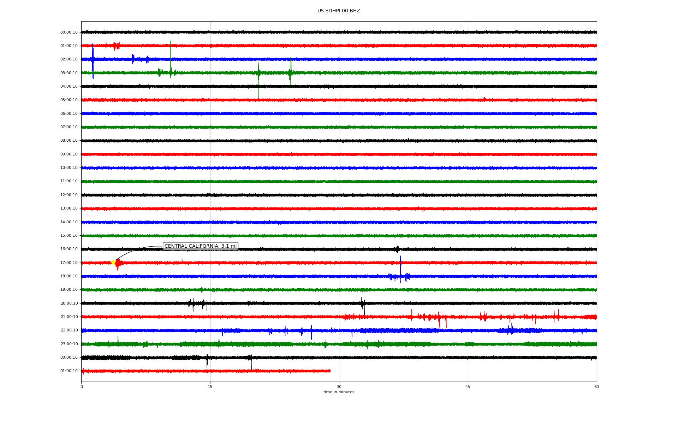Viewport: 678px width, 424px height.
Task: Click the end of the final red 01:00:10 trace
Action: pyautogui.click(x=330, y=371)
